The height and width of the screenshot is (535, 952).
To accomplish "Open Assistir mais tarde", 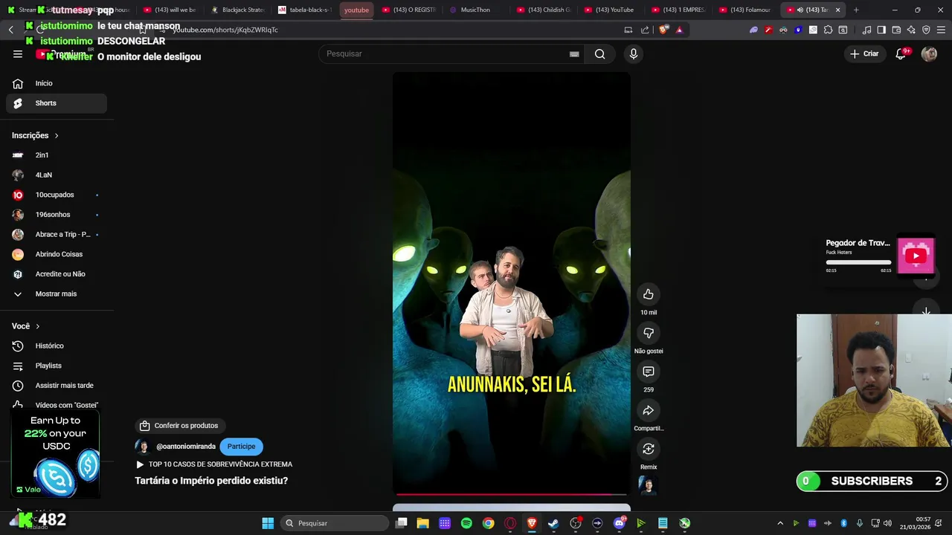I will tap(57, 386).
